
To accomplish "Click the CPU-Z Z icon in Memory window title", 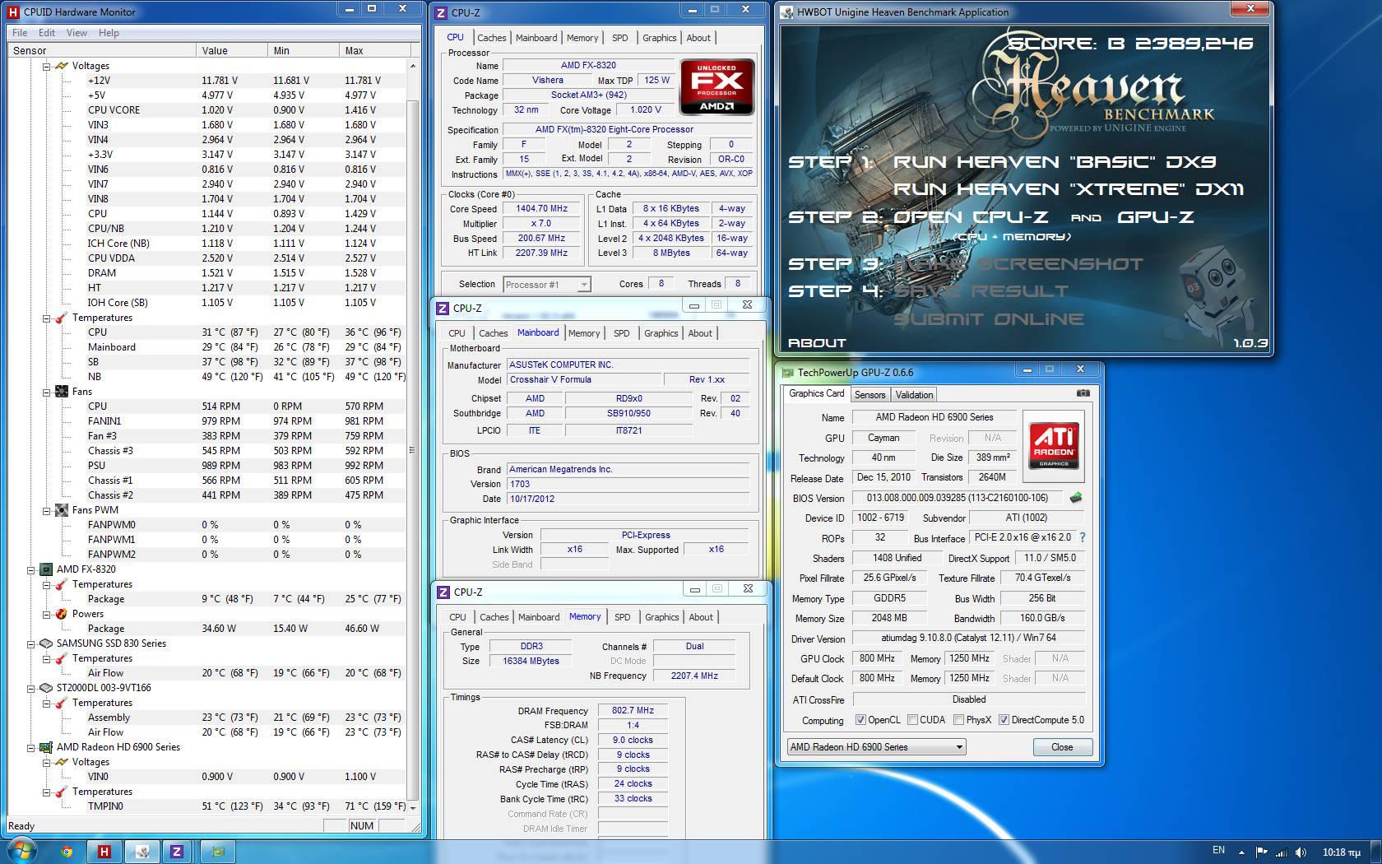I will [x=443, y=592].
